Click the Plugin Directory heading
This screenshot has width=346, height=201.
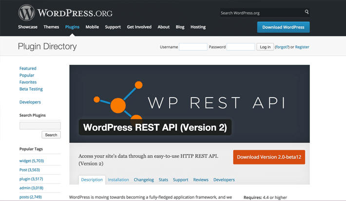(x=47, y=46)
